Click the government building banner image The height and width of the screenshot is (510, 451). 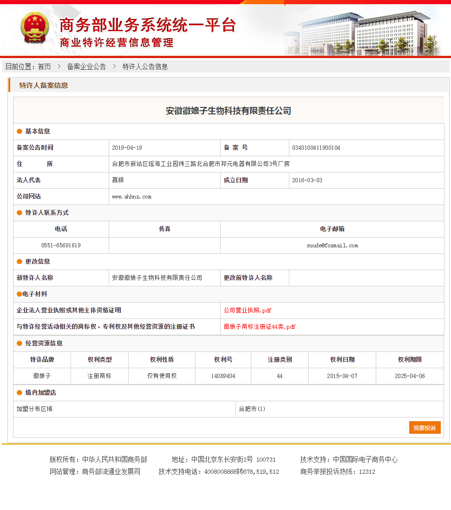coord(367,30)
